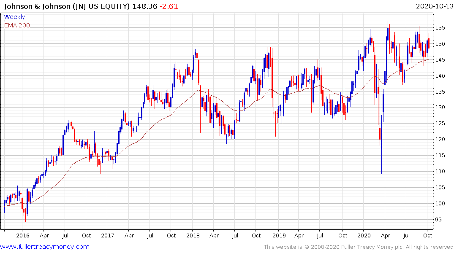This screenshot has height=253, width=454.
Task: Click the 100 price axis label
Action: [440, 204]
